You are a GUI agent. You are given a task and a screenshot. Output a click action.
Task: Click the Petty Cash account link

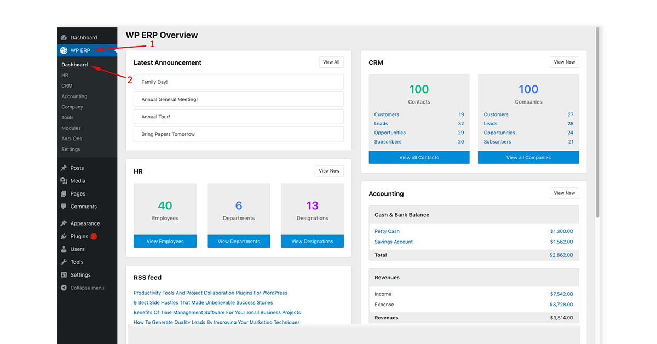(387, 232)
